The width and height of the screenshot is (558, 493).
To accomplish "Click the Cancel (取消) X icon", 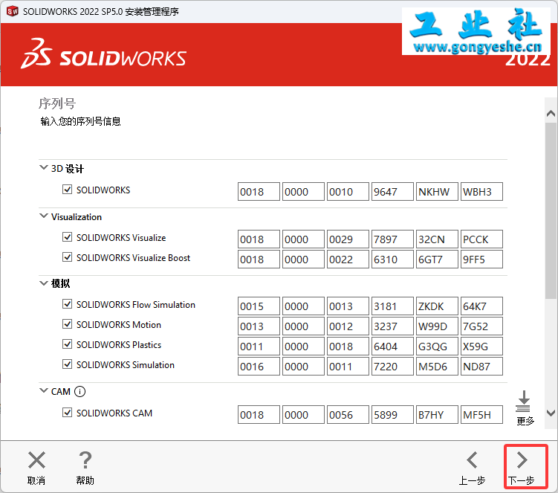I will [x=36, y=460].
